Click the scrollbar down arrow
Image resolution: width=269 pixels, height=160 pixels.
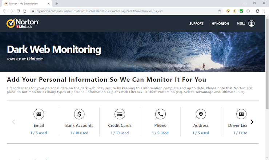tap(267, 158)
